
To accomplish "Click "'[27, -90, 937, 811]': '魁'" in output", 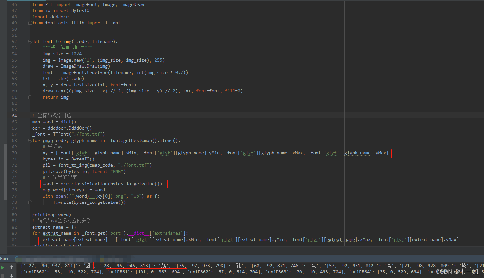I will pyautogui.click(x=59, y=266).
